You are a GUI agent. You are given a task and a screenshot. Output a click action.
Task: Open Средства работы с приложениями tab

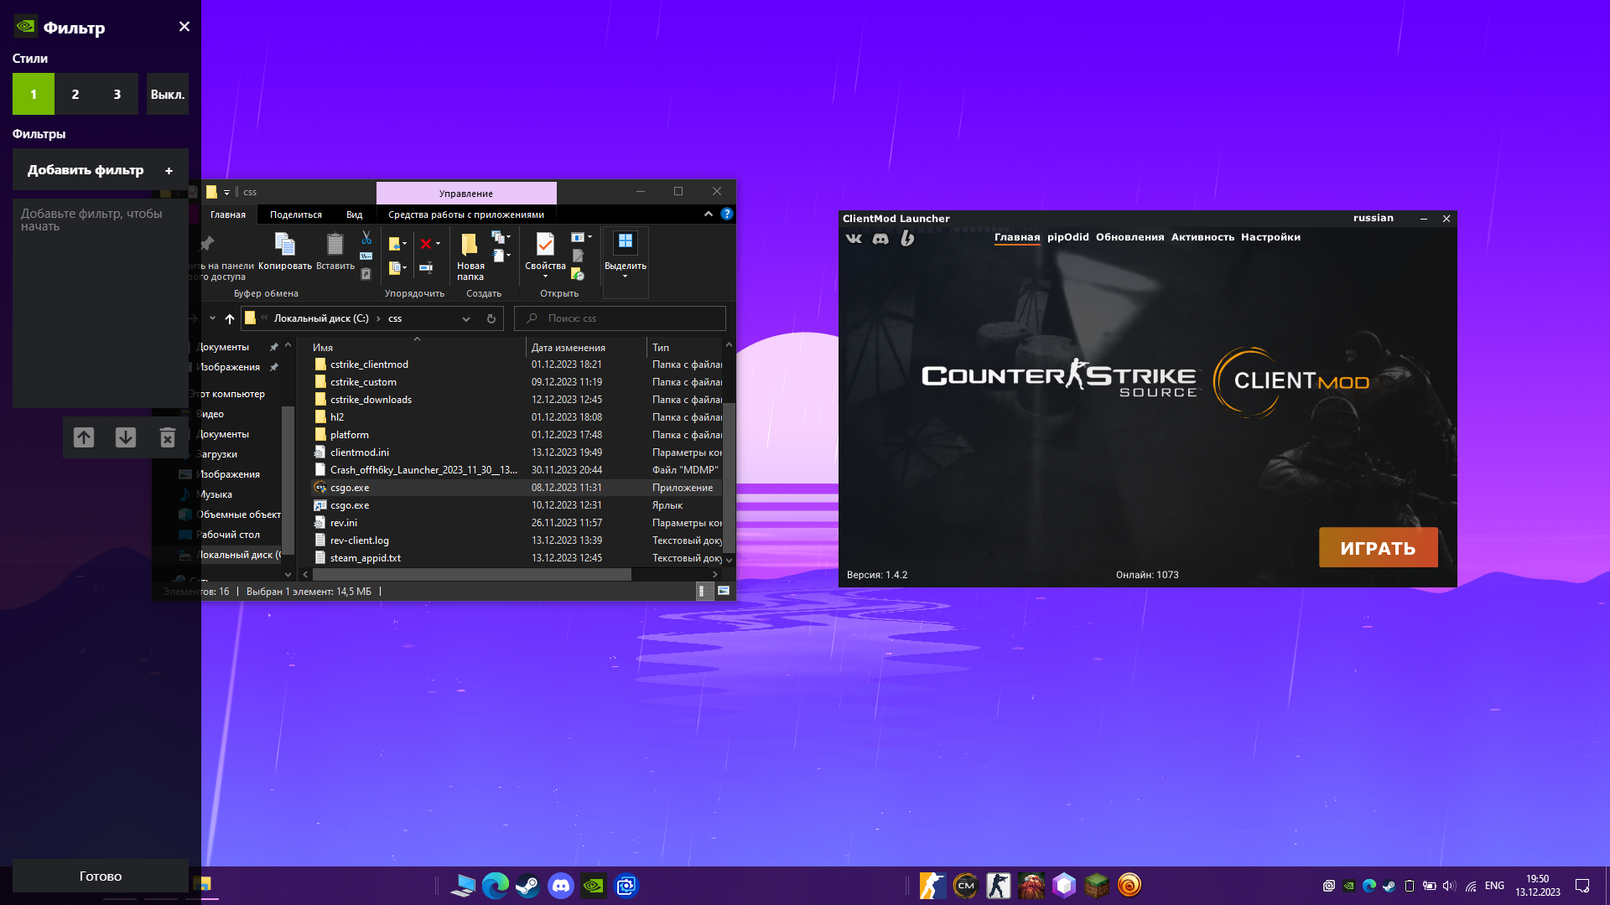pyautogui.click(x=466, y=215)
